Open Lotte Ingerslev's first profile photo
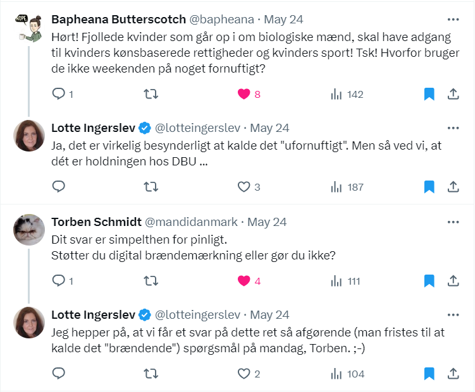475x392 pixels. [29, 136]
